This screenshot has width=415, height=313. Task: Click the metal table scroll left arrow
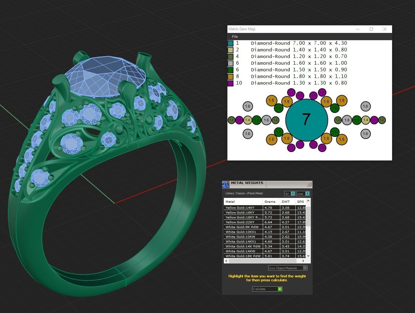[x=226, y=261]
